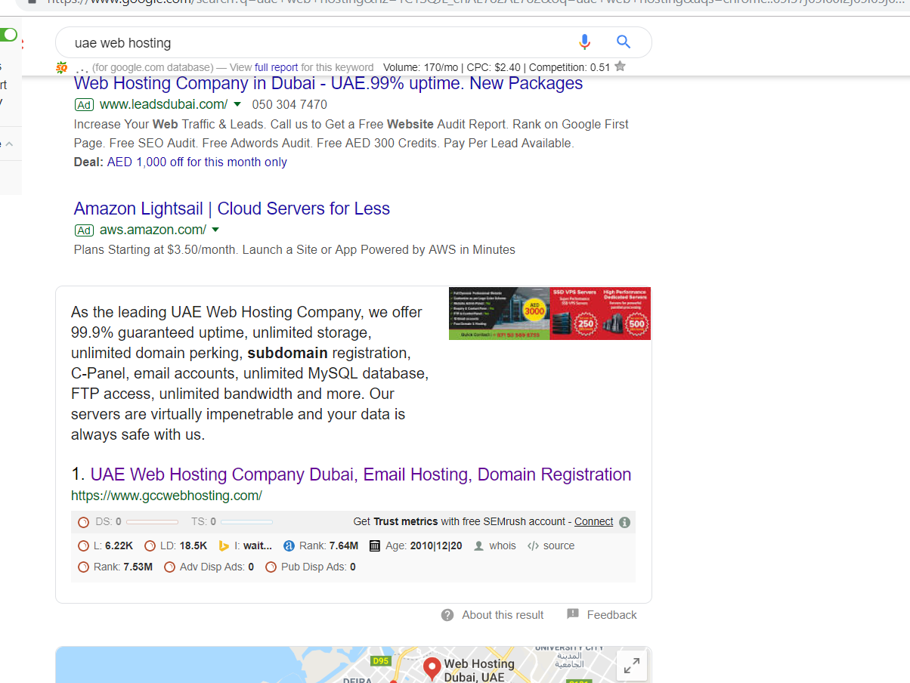910x683 pixels.
Task: Click the 'Plans Starting at $3.50/month' ad description
Action: [x=295, y=249]
